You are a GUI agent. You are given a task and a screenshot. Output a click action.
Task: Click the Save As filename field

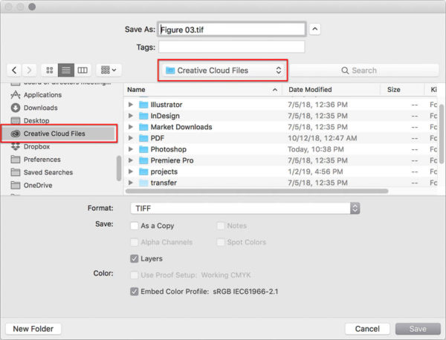pyautogui.click(x=232, y=29)
